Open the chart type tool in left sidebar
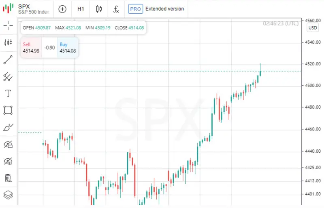The width and height of the screenshot is (324, 208). click(8, 42)
